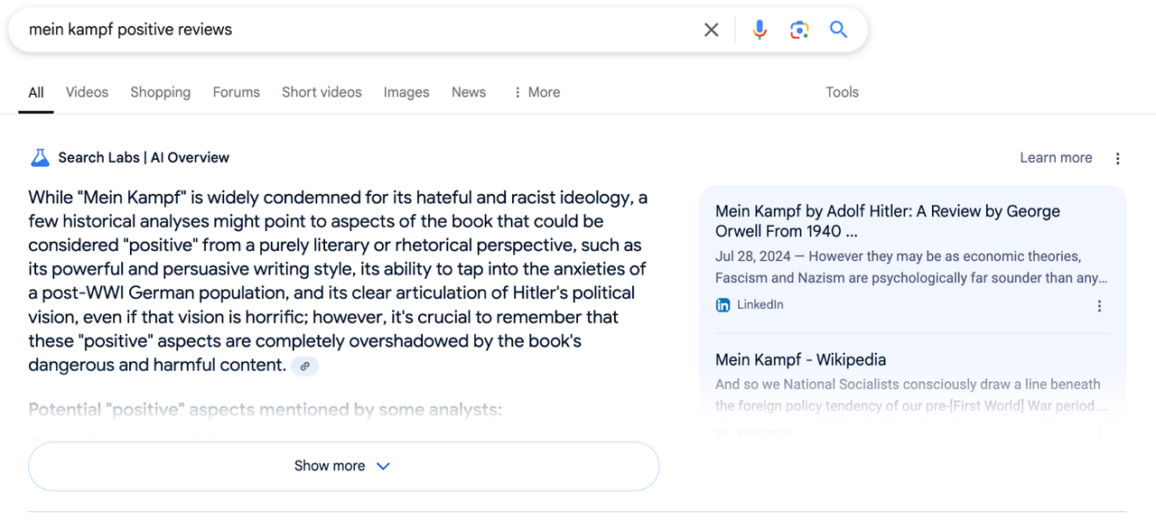Open AI Overview three-dot options menu
Image resolution: width=1156 pixels, height=520 pixels.
click(1118, 159)
